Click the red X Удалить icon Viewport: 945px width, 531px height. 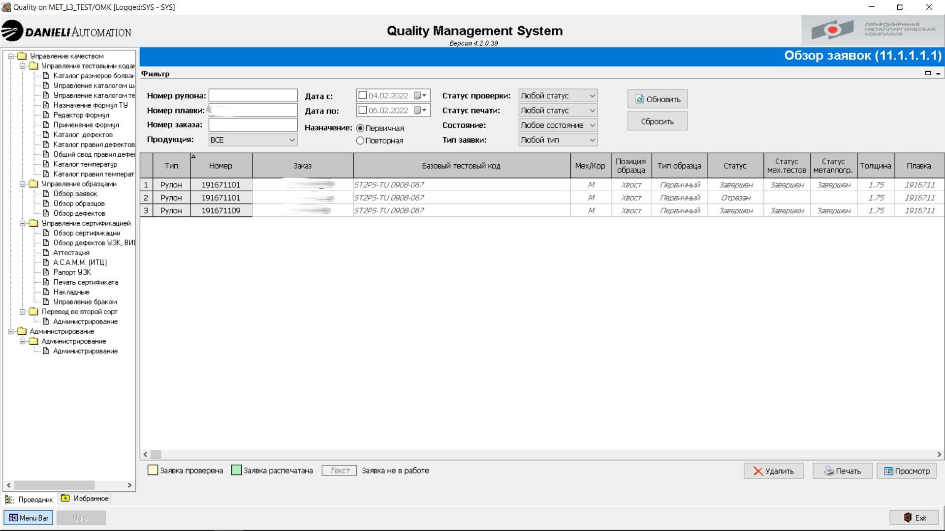tap(758, 471)
